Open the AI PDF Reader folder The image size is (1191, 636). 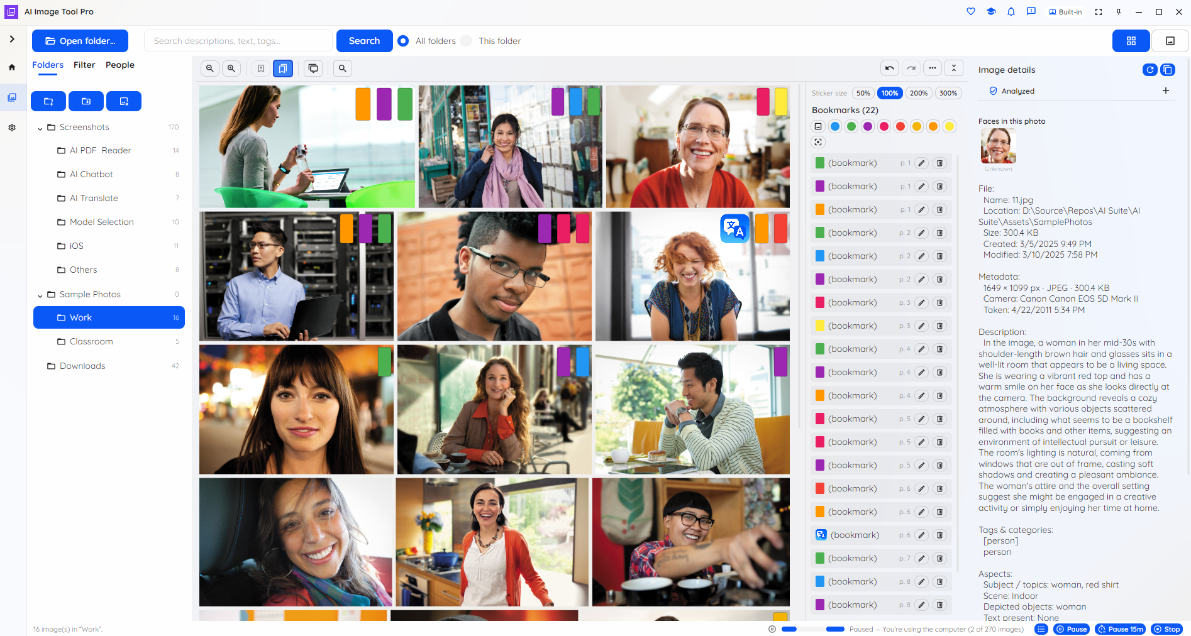109,150
